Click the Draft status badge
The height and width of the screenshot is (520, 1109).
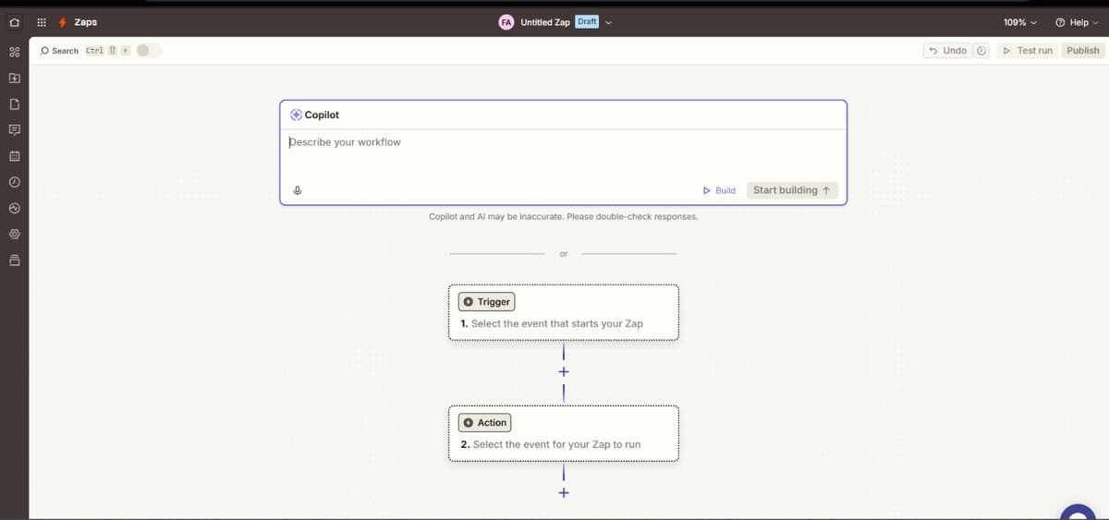(587, 21)
